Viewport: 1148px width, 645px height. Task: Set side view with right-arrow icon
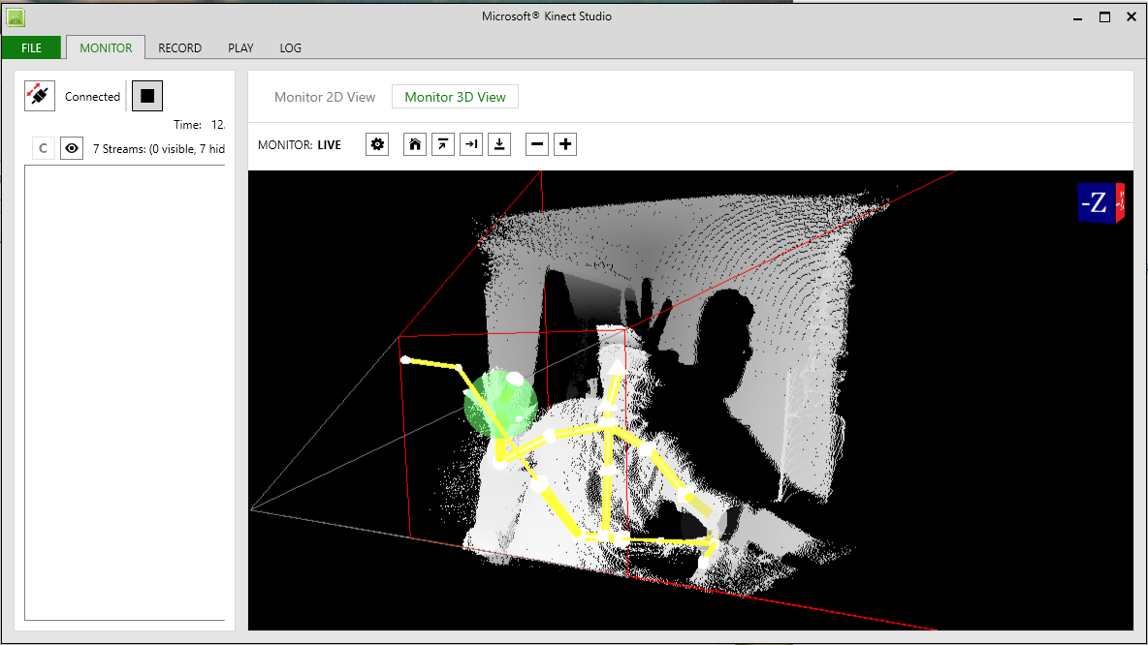tap(471, 144)
